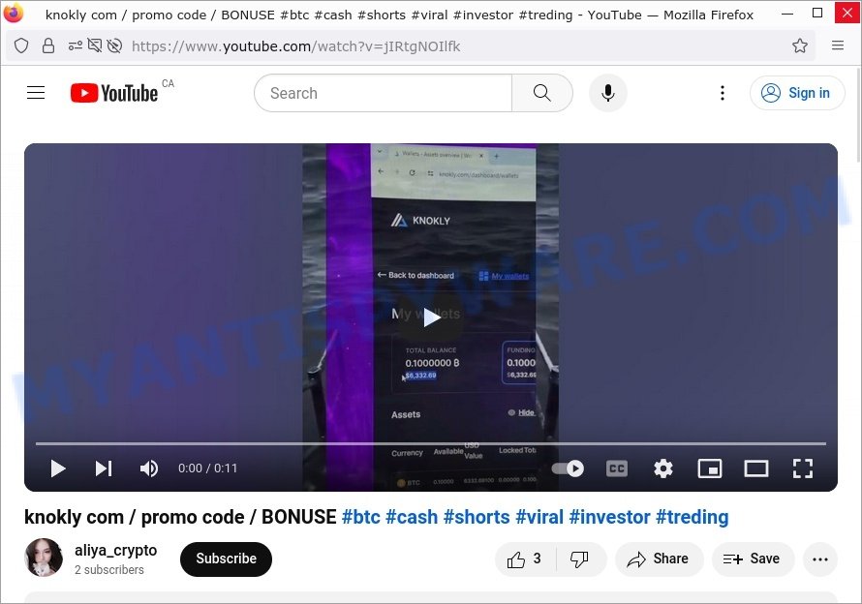Enable miniplayer mode
This screenshot has height=604, width=862.
point(710,468)
